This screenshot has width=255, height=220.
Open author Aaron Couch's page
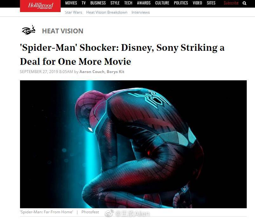(x=92, y=72)
